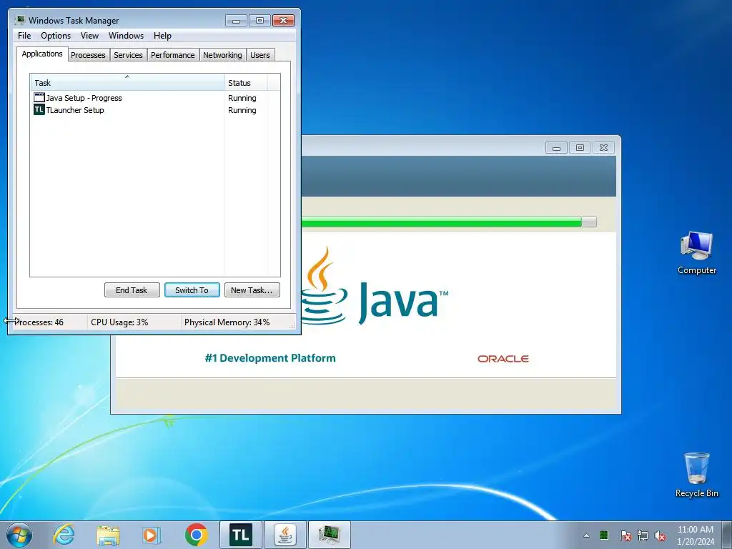Click the muted volume tray icon

coord(660,535)
